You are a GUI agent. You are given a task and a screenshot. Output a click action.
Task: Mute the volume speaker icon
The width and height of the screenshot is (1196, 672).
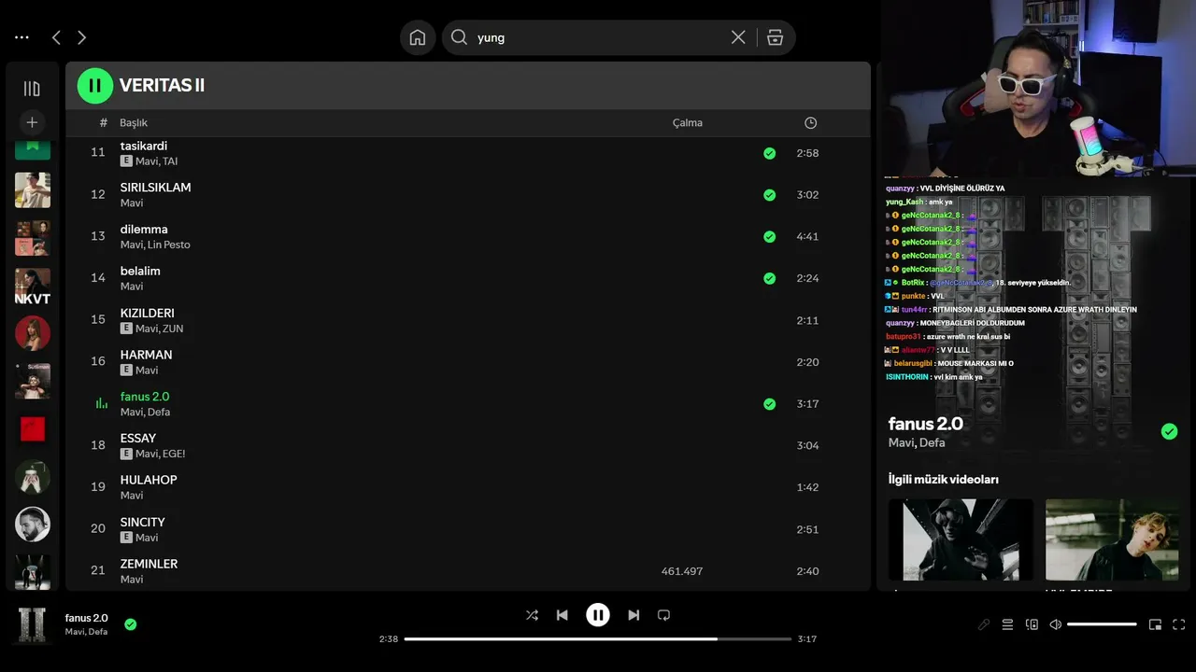[1056, 624]
